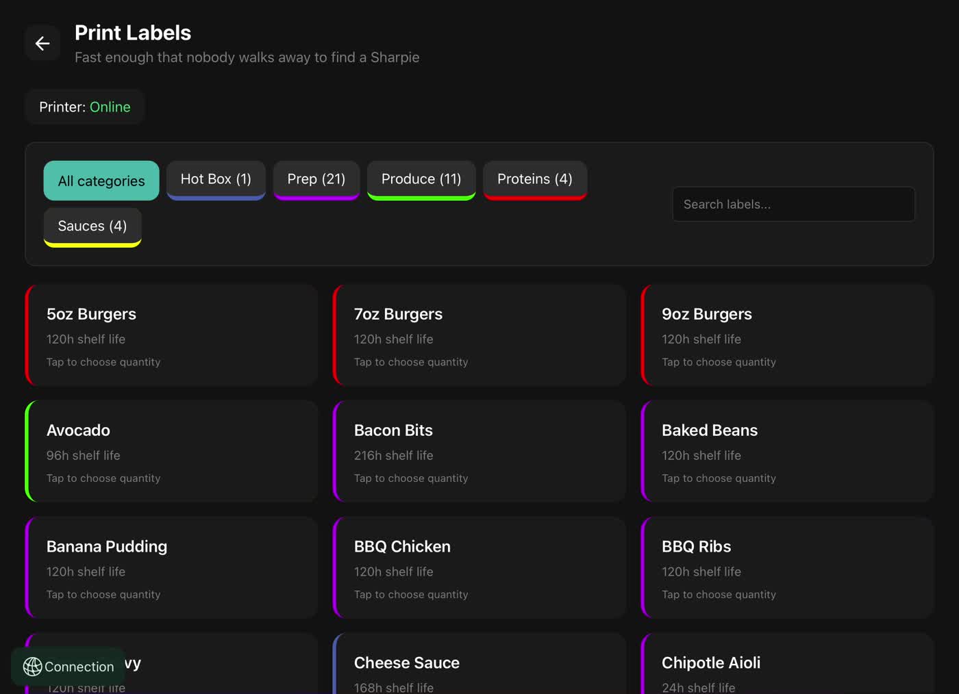
Task: Click the 96h shelf life text
Action: tap(83, 455)
